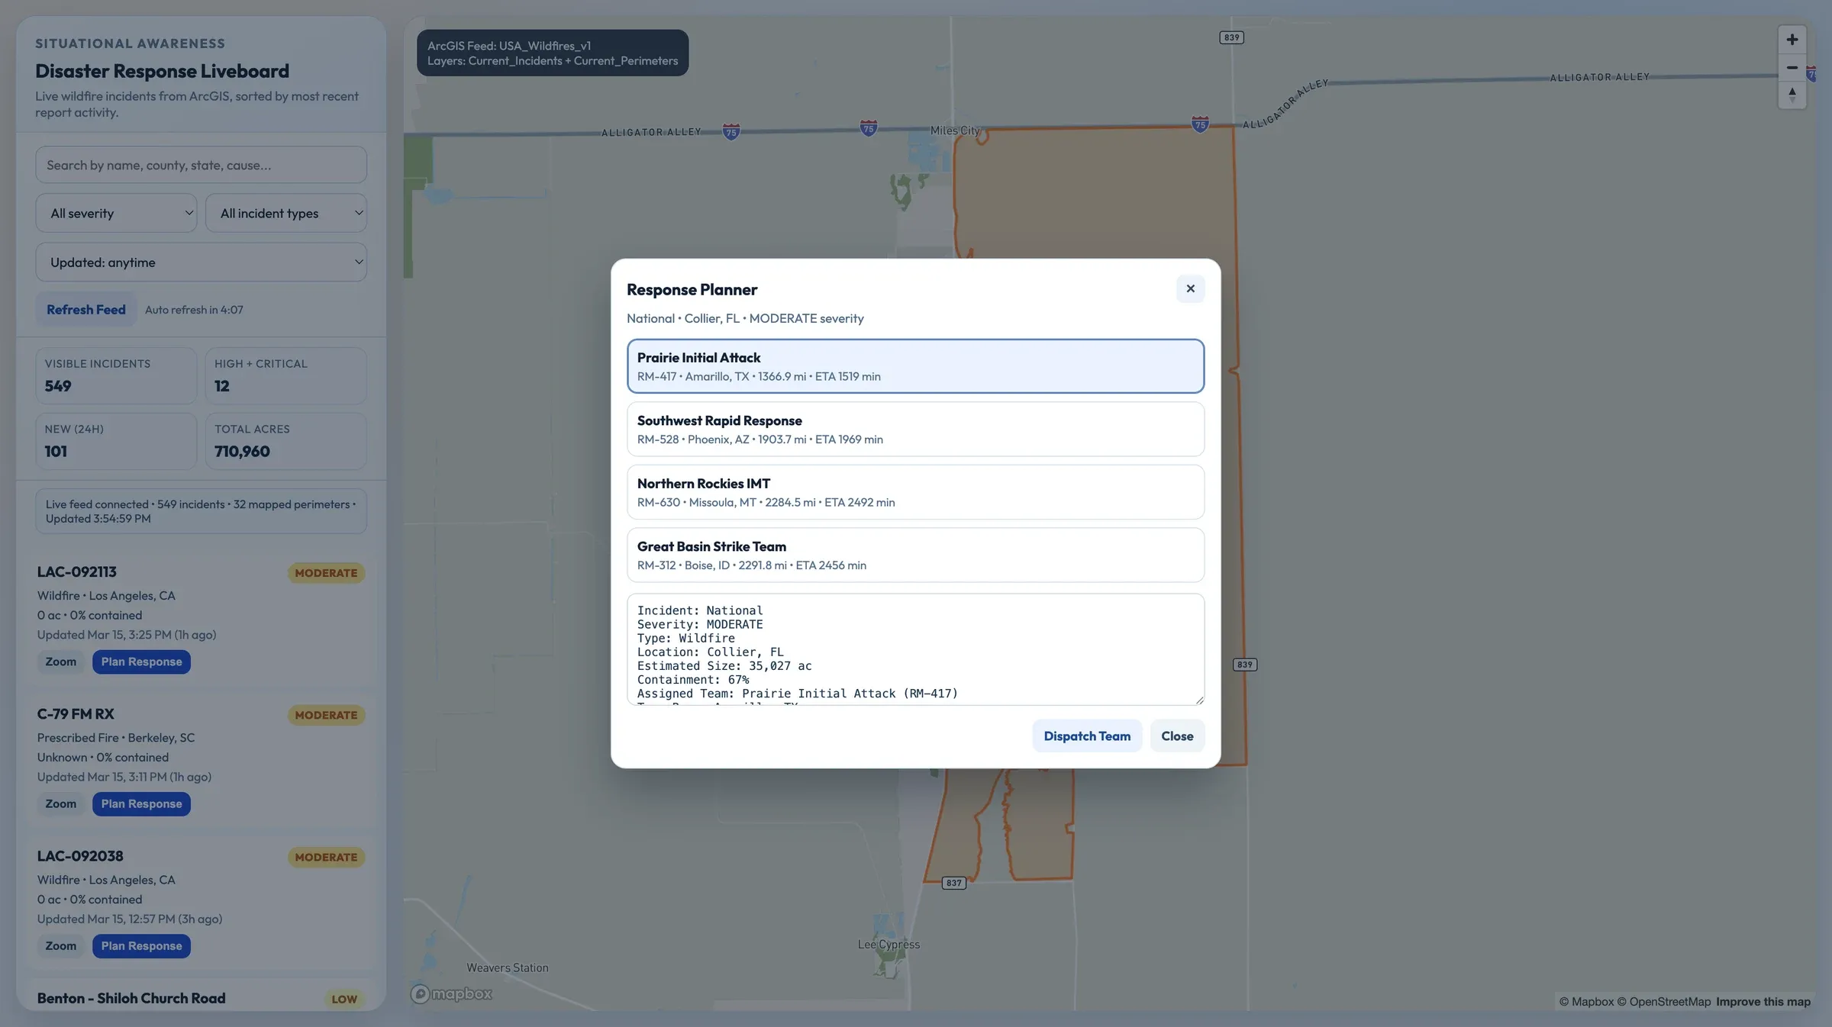Click the 'C-79 FM RX' incident title
The height and width of the screenshot is (1027, 1832).
[75, 713]
